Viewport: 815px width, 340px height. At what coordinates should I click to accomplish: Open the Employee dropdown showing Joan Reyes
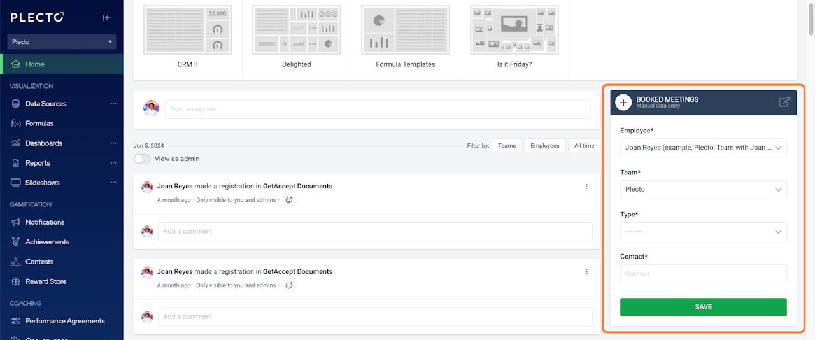pyautogui.click(x=704, y=148)
